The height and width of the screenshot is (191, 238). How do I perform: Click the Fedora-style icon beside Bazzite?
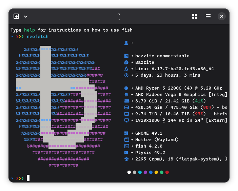126,62
